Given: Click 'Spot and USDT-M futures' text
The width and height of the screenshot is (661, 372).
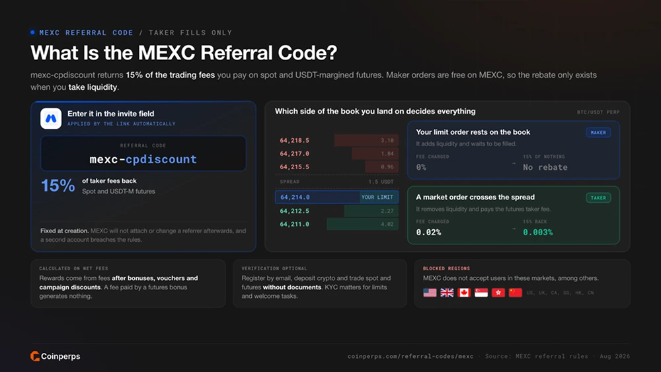Looking at the screenshot, I should (118, 191).
